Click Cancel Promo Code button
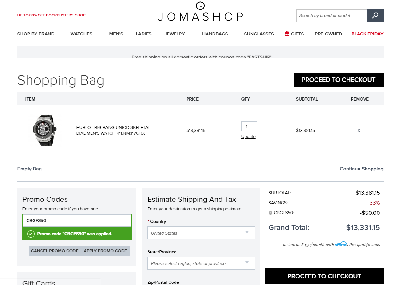Screen dimensions: 407x285 click(54, 251)
